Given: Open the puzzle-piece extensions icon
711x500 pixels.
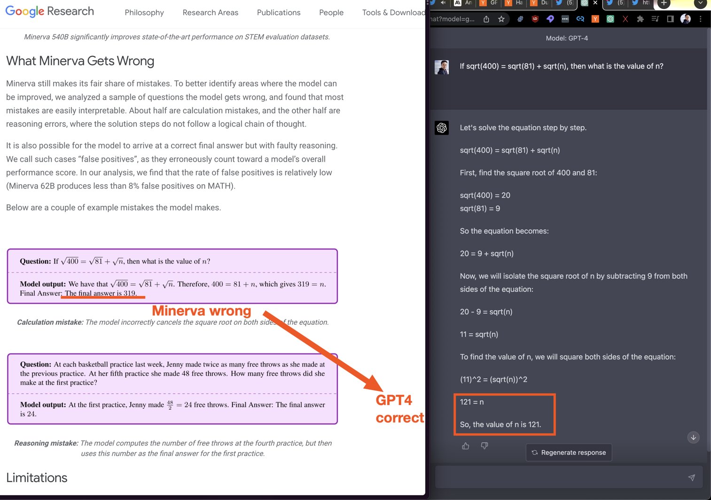Looking at the screenshot, I should [x=640, y=19].
